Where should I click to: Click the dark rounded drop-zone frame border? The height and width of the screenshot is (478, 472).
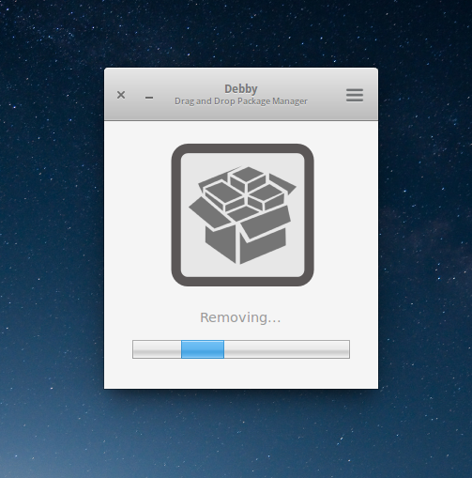(175, 215)
